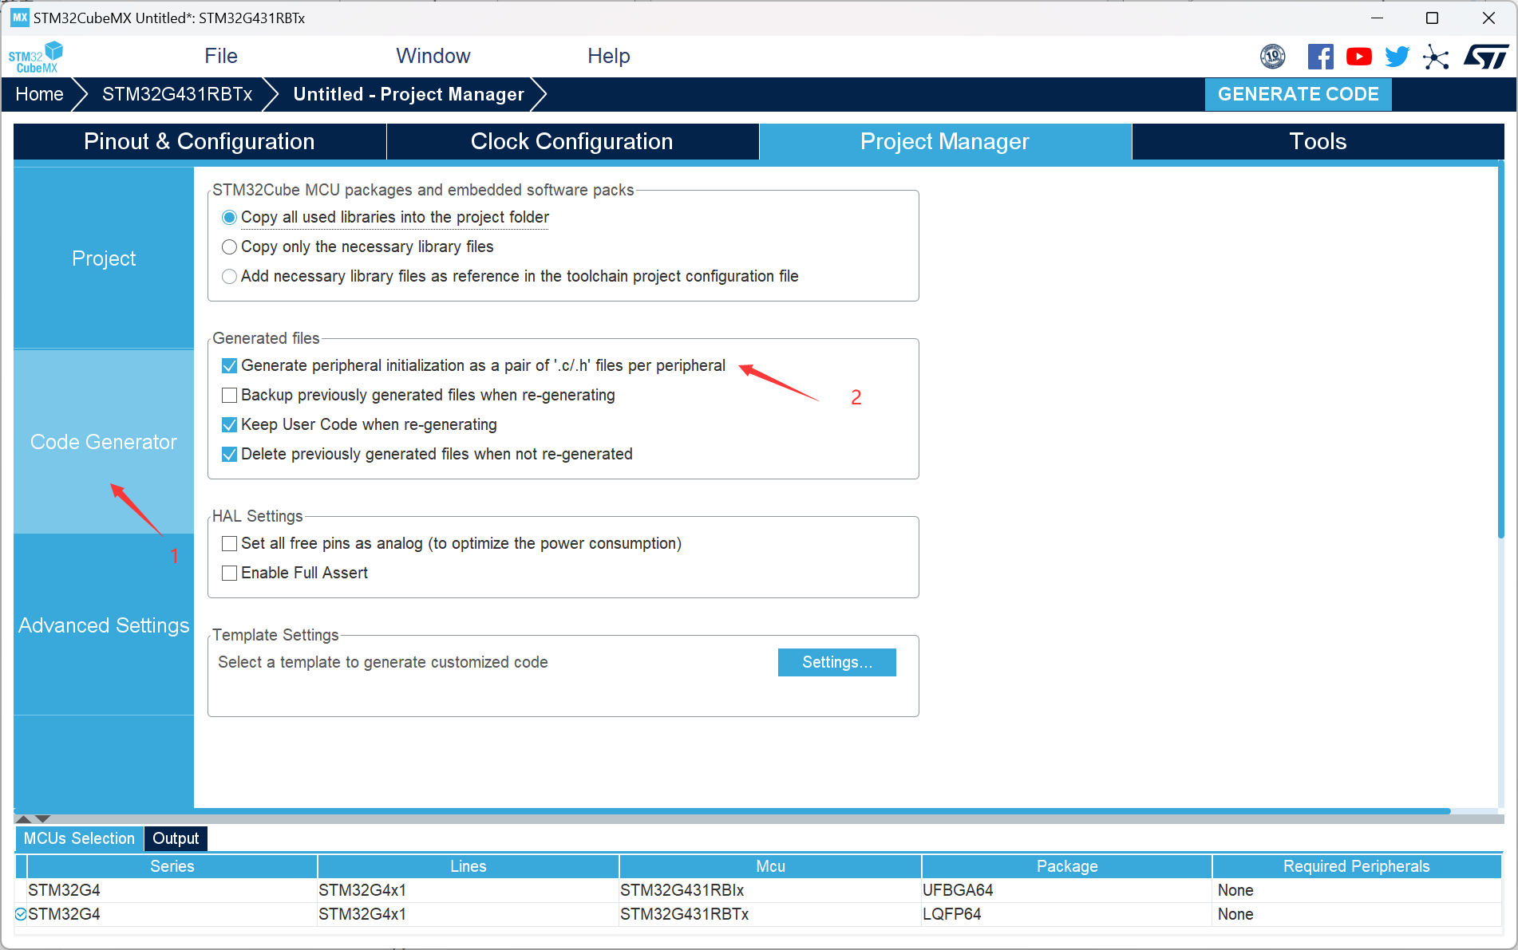1518x950 pixels.
Task: Enable Set all free pins as analog
Action: 229,544
